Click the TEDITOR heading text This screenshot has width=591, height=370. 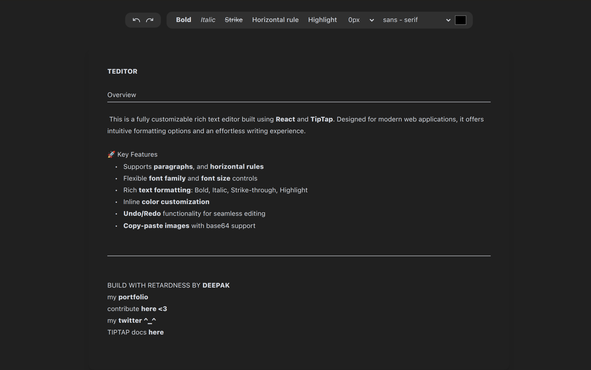click(x=122, y=71)
